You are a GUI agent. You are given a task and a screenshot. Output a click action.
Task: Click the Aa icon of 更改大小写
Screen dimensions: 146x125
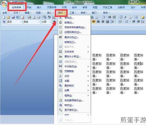click(60, 56)
